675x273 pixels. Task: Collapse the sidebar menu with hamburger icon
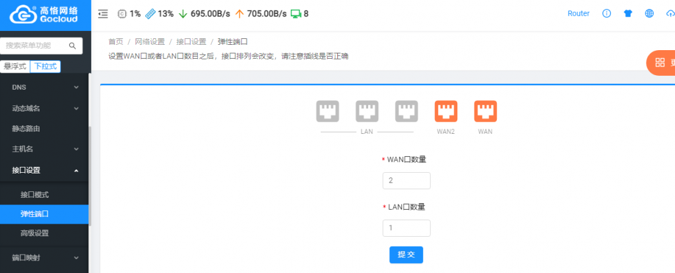click(103, 14)
